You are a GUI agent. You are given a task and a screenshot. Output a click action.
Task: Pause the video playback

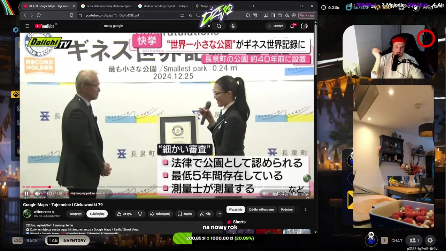(26, 193)
